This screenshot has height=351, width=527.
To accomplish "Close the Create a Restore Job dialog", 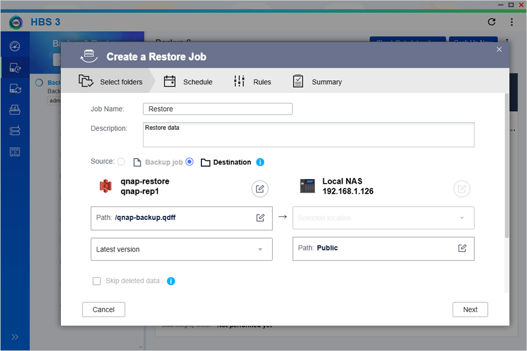I will tap(499, 49).
